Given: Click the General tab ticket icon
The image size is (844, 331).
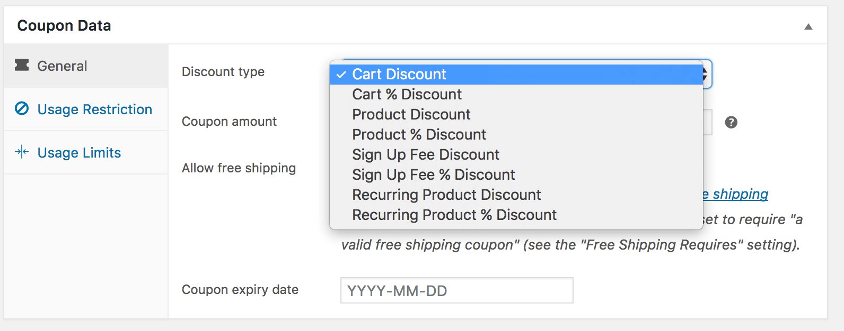Looking at the screenshot, I should coord(22,65).
